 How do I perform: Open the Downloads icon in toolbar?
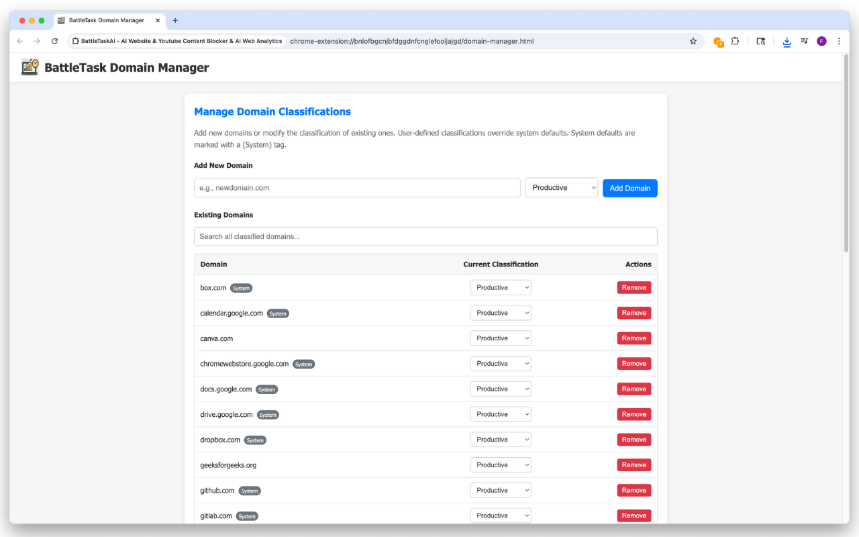787,42
